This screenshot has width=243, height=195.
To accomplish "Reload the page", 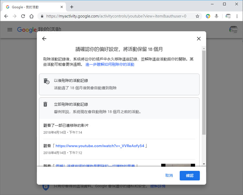I will [x=23, y=16].
